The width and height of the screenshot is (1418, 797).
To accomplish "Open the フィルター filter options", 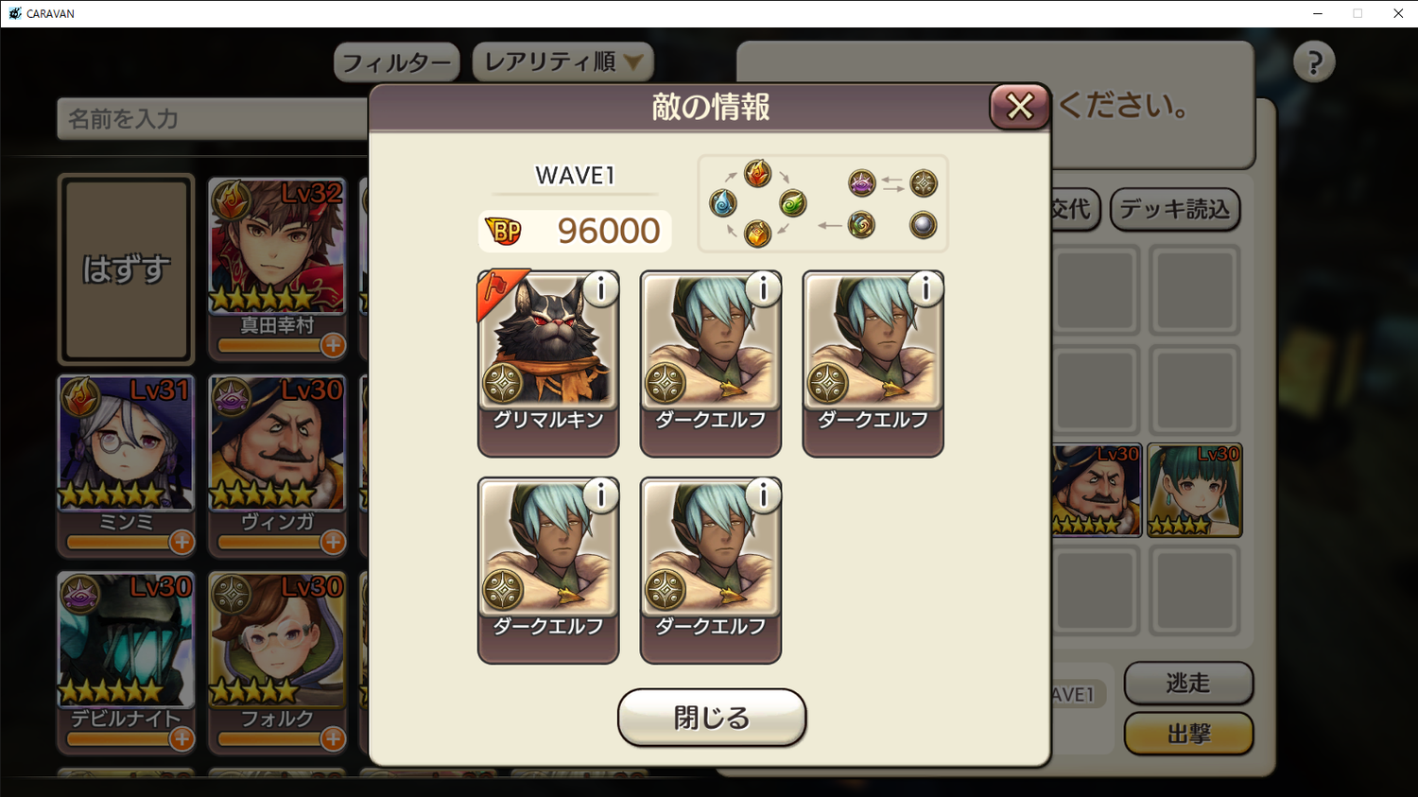I will click(397, 62).
